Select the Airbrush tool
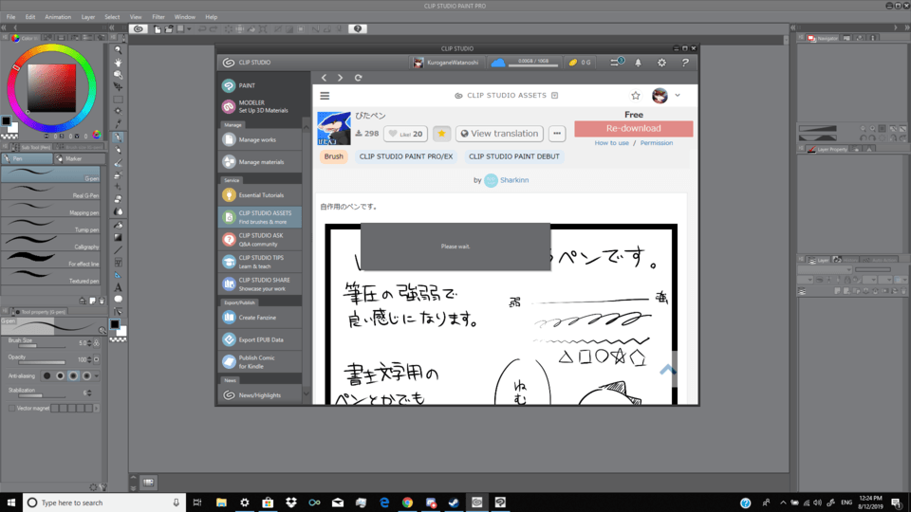The width and height of the screenshot is (911, 512). point(118,174)
